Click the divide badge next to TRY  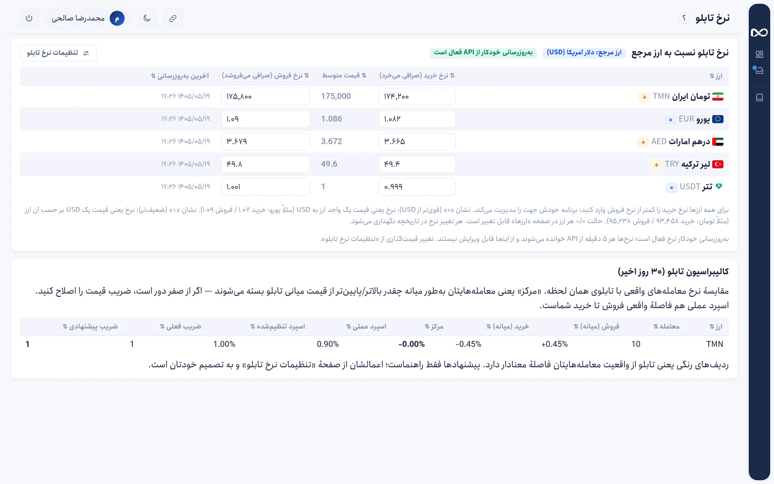click(x=656, y=165)
